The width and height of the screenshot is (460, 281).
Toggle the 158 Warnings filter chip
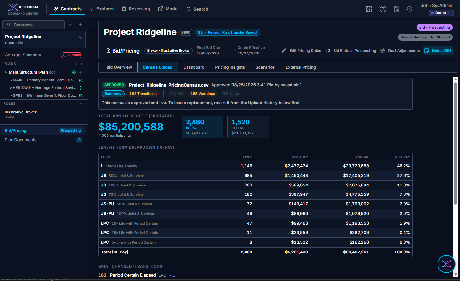pos(203,94)
